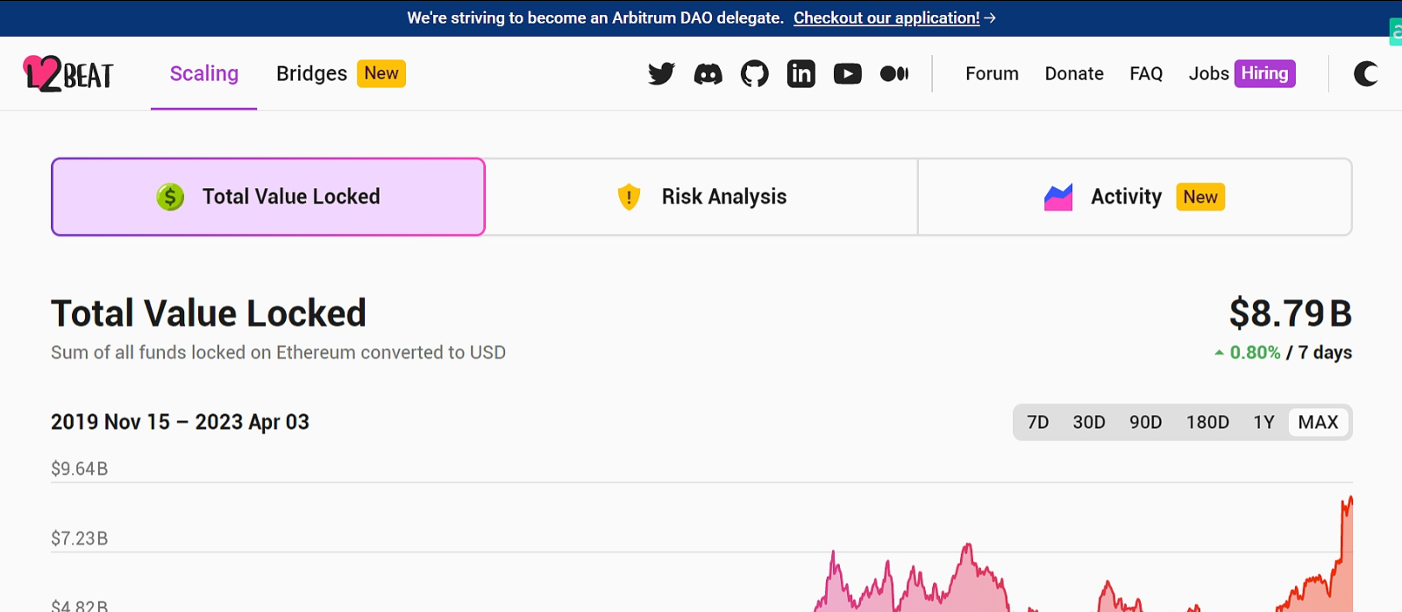
Task: Set chart range to 30D
Action: 1088,422
